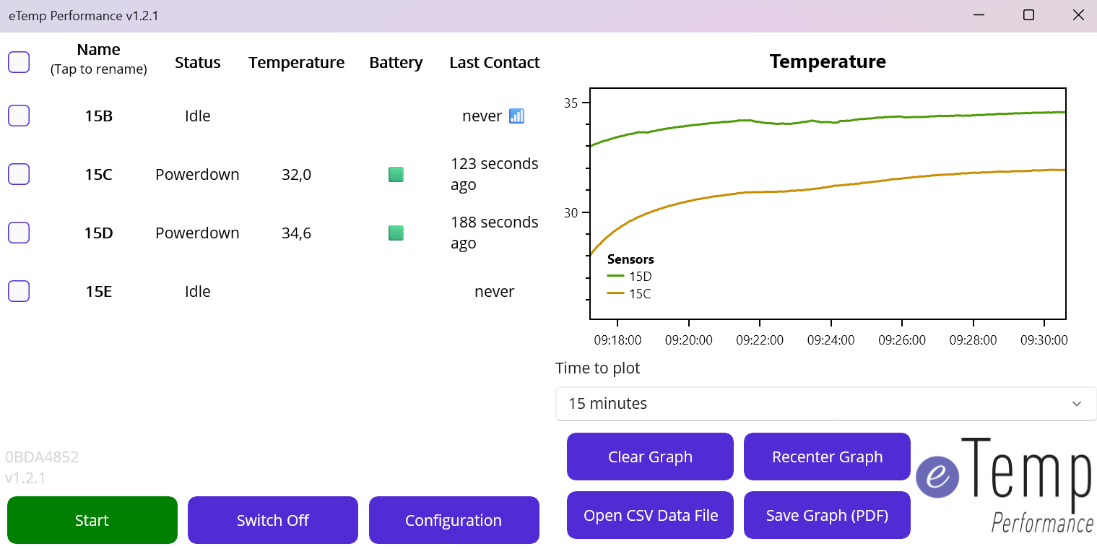Tap sensor name 15E to rename
This screenshot has height=549, width=1097.
point(98,291)
